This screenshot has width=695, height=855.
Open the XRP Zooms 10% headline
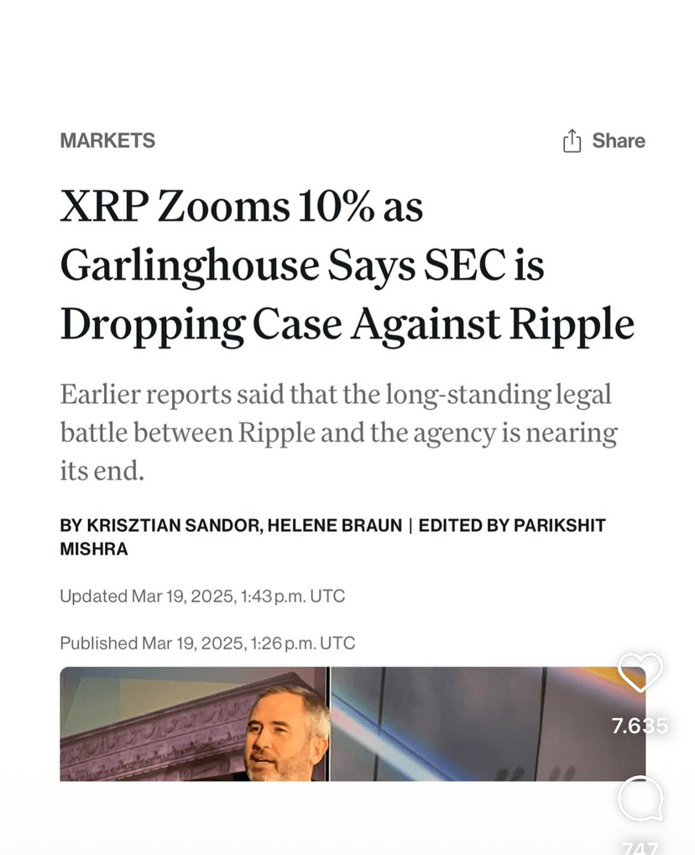[242, 207]
